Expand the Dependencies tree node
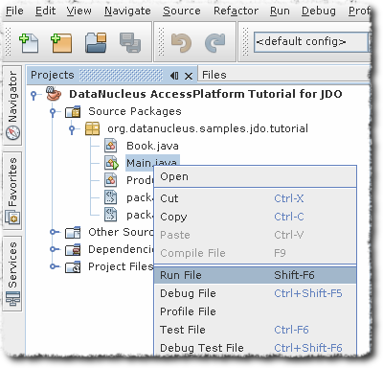This screenshot has width=383, height=368. [54, 249]
